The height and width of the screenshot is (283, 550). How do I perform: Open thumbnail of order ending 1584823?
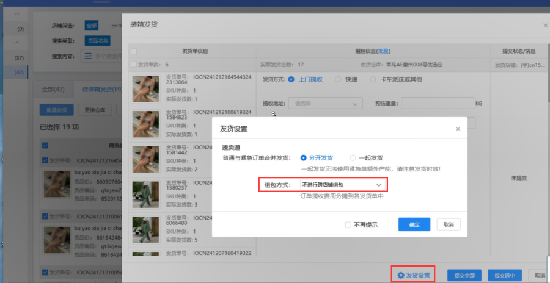click(145, 124)
